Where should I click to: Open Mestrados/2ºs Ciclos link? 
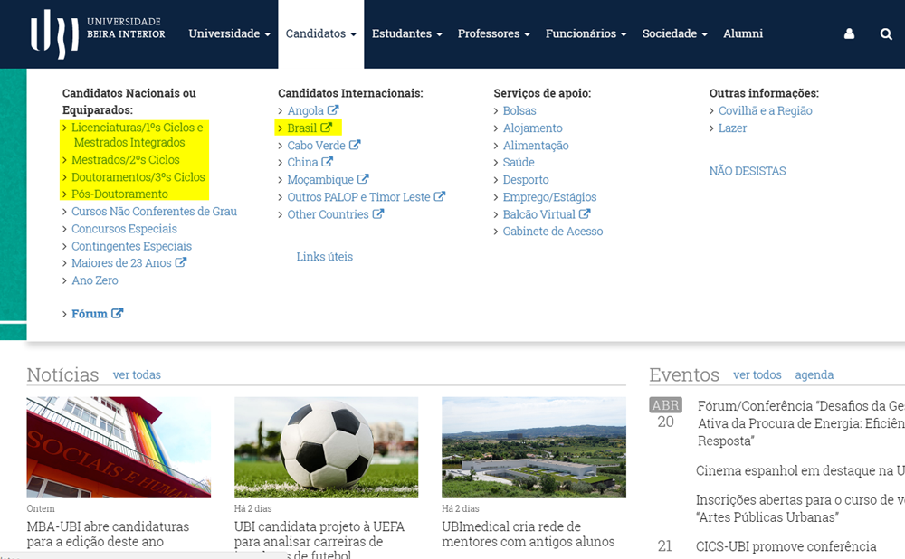click(125, 160)
